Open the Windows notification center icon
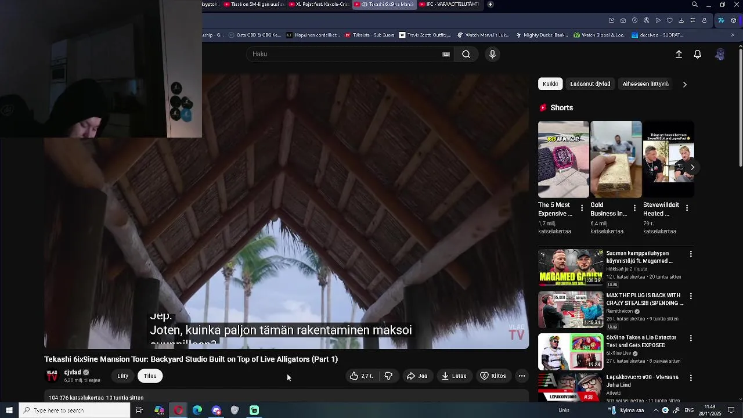 (731, 410)
